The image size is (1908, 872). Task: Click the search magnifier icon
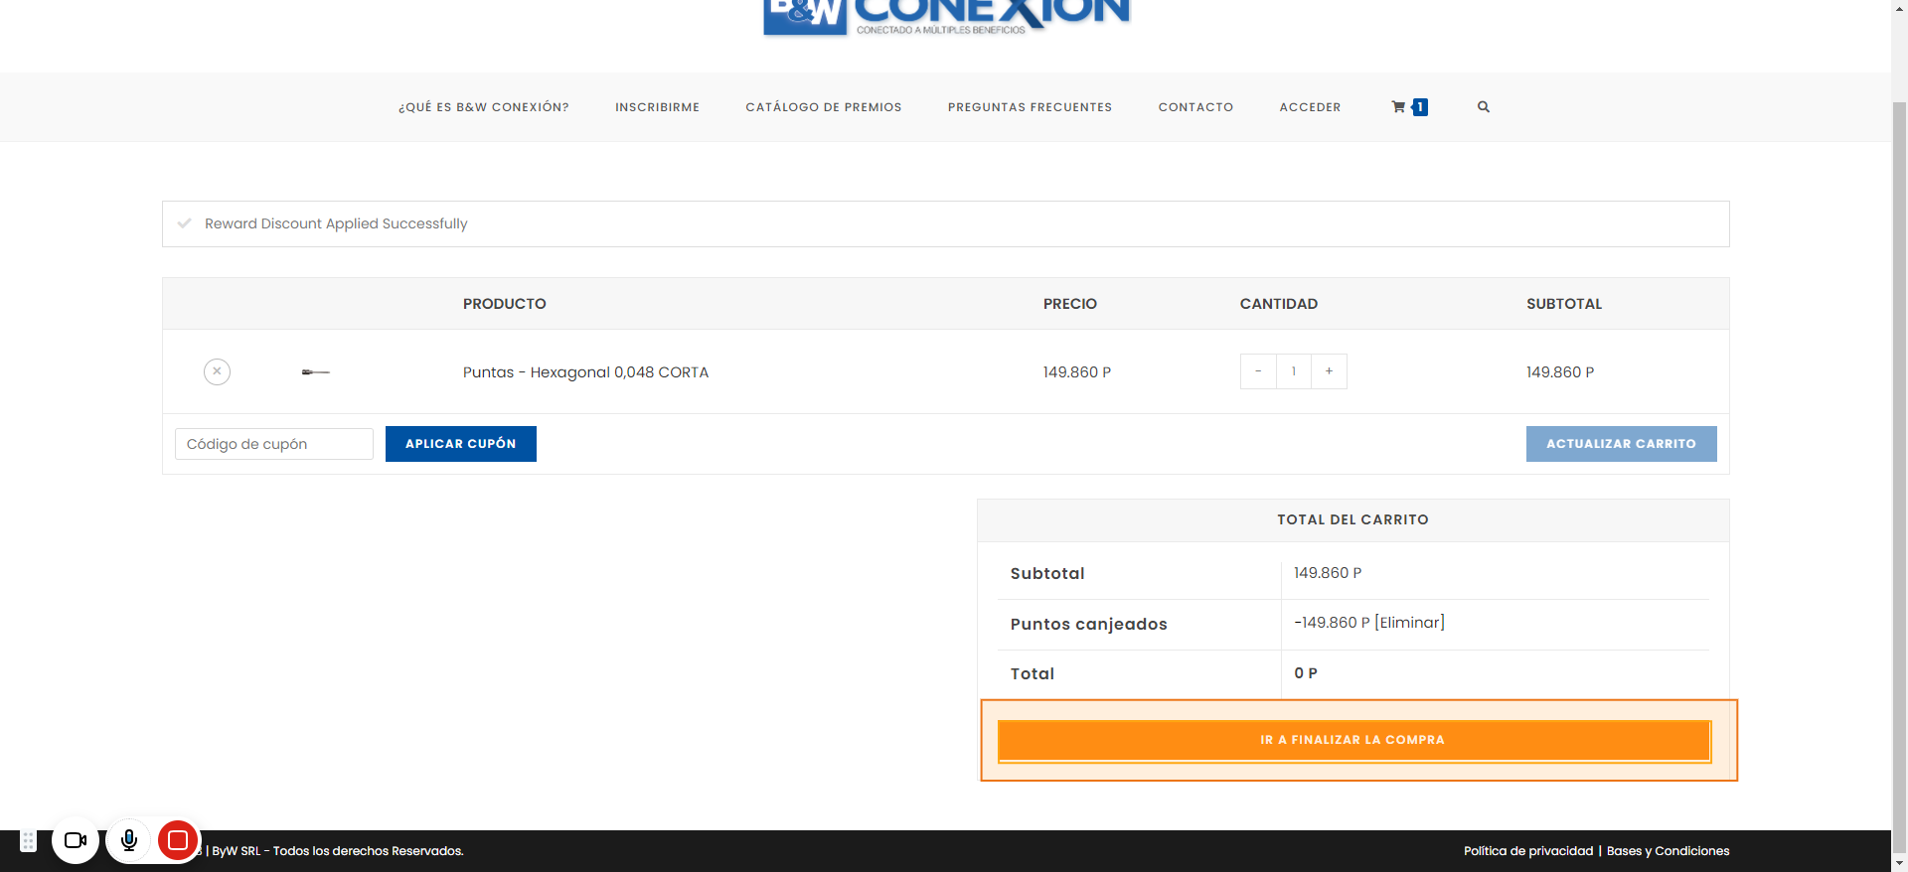[1483, 107]
